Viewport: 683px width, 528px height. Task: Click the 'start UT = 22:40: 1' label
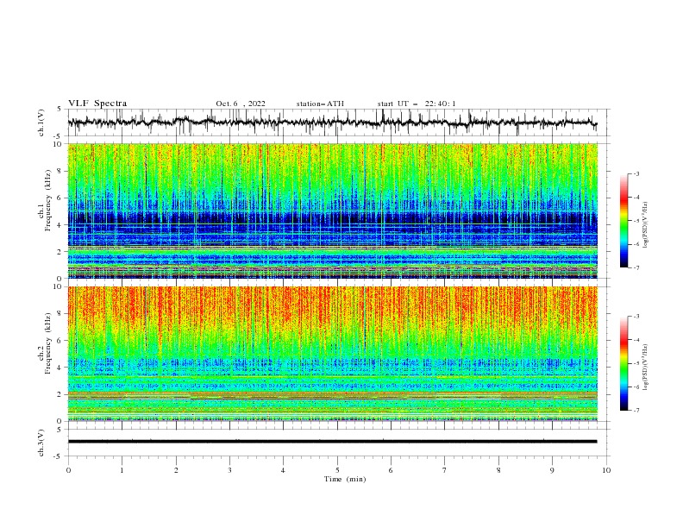417,104
